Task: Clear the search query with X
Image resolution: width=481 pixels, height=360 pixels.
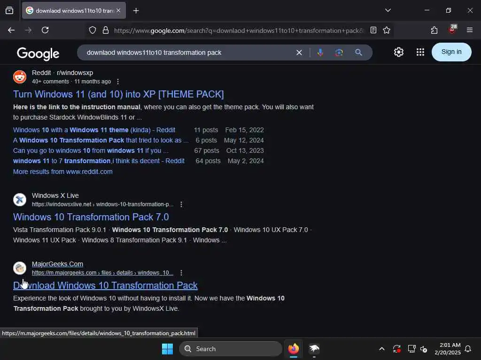Action: [x=299, y=52]
